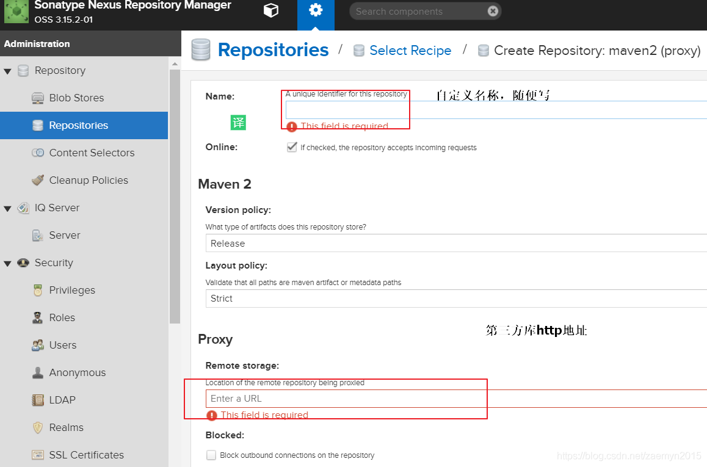Click the Content Selectors icon
The height and width of the screenshot is (467, 707).
[38, 153]
